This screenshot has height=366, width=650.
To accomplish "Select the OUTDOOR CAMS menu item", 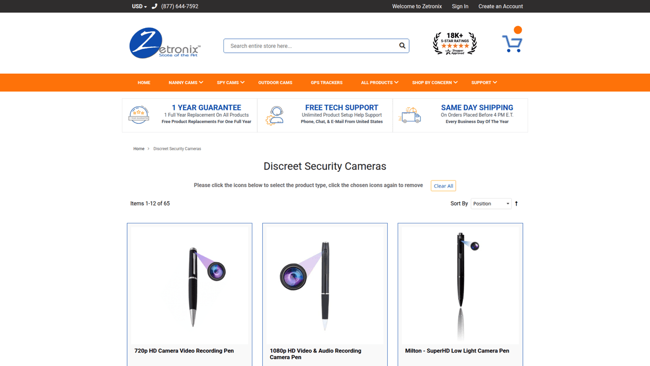I will [x=275, y=82].
